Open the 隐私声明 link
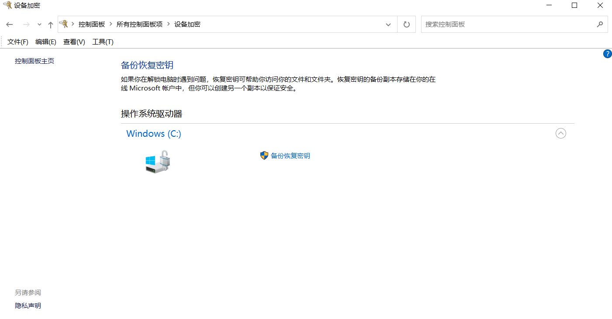Image resolution: width=612 pixels, height=319 pixels. click(x=27, y=305)
